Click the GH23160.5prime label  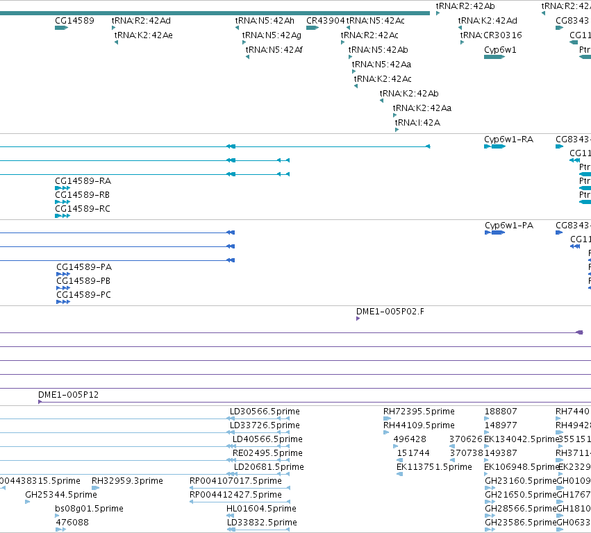521,481
